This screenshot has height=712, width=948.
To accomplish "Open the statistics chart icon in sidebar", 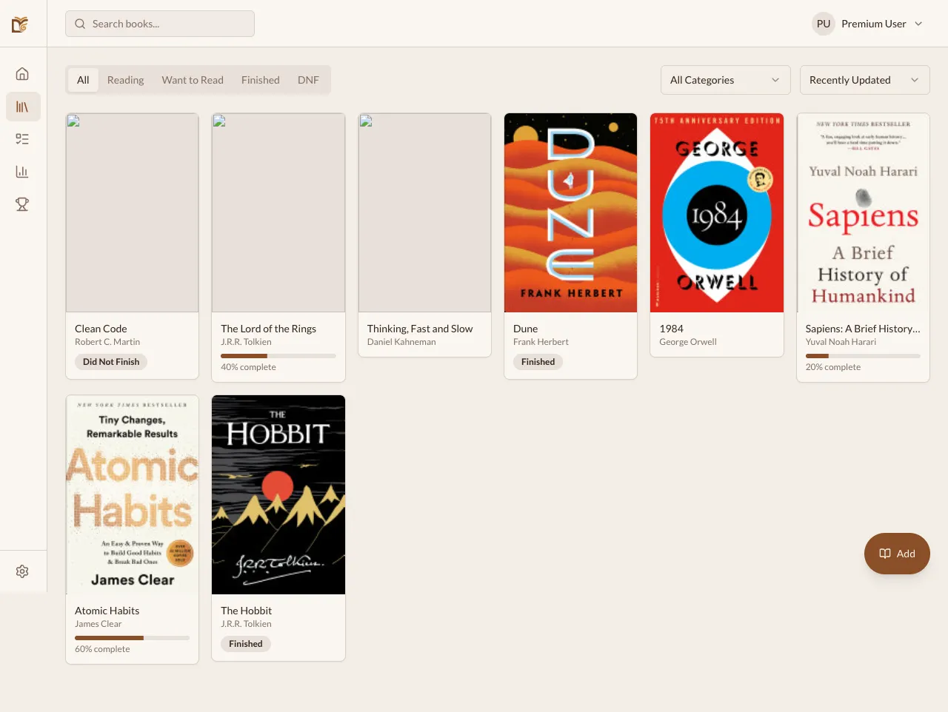I will pyautogui.click(x=22, y=172).
